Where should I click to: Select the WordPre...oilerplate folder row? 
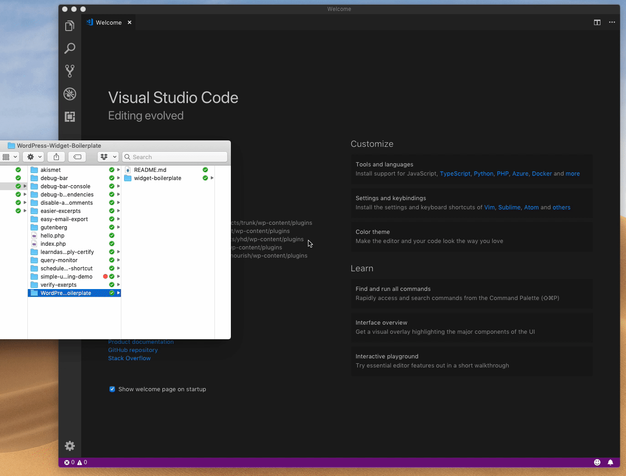tap(74, 293)
